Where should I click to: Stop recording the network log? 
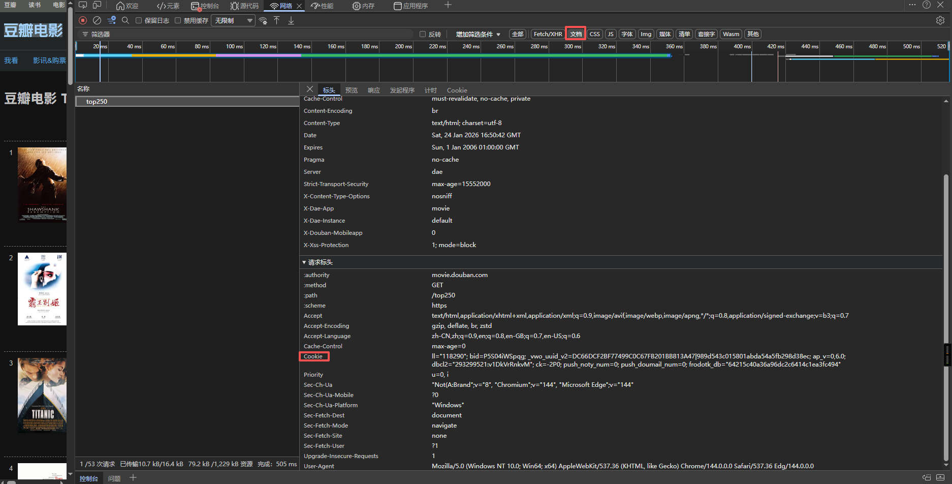[83, 20]
